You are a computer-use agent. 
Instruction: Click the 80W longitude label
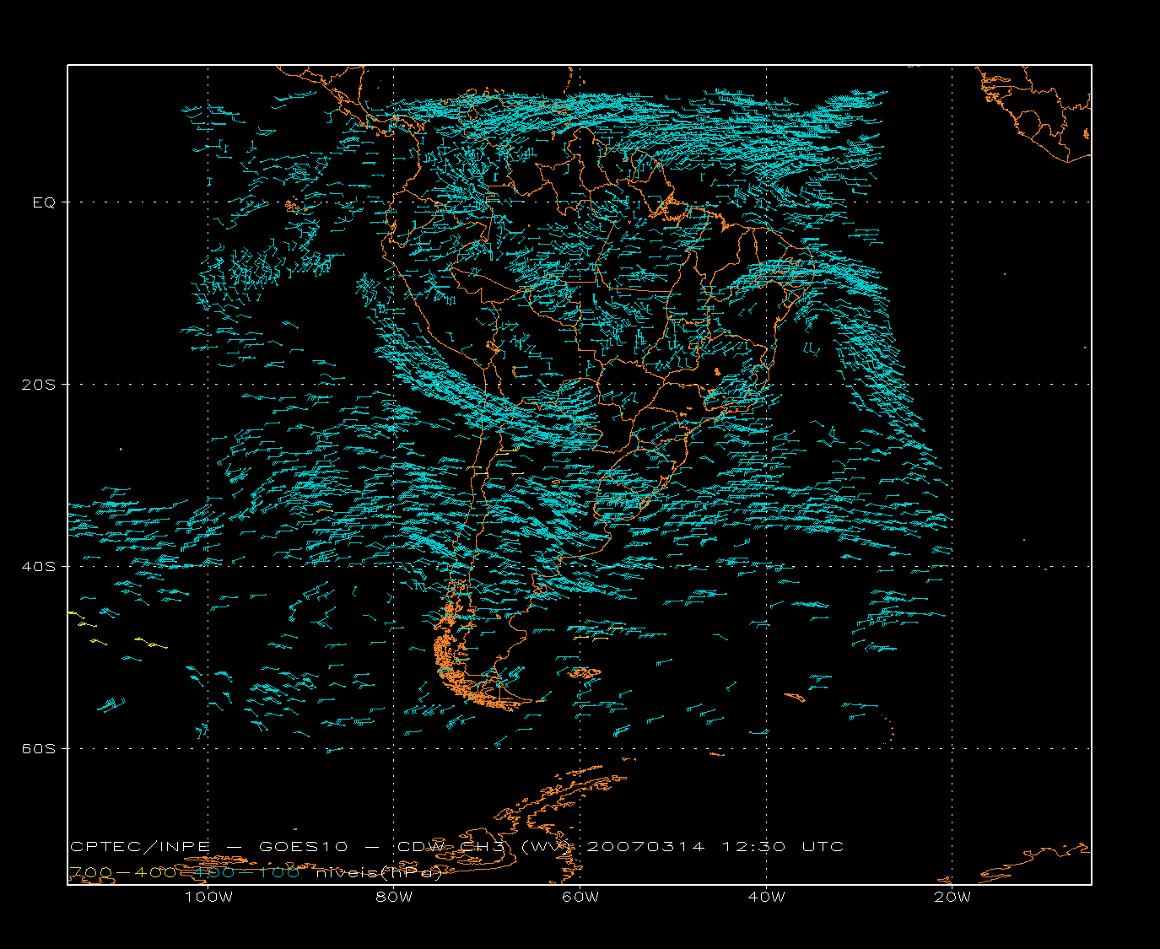(x=394, y=897)
